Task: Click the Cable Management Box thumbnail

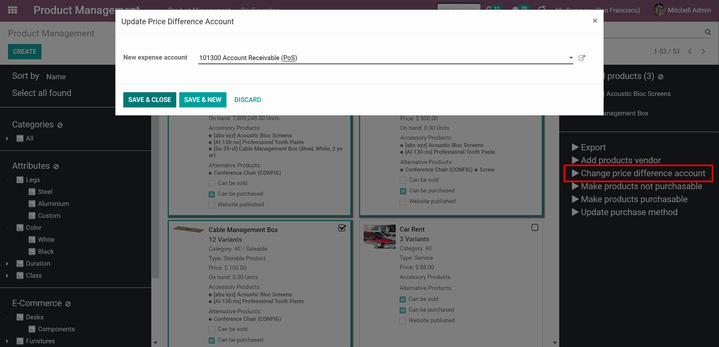Action: 189,230
